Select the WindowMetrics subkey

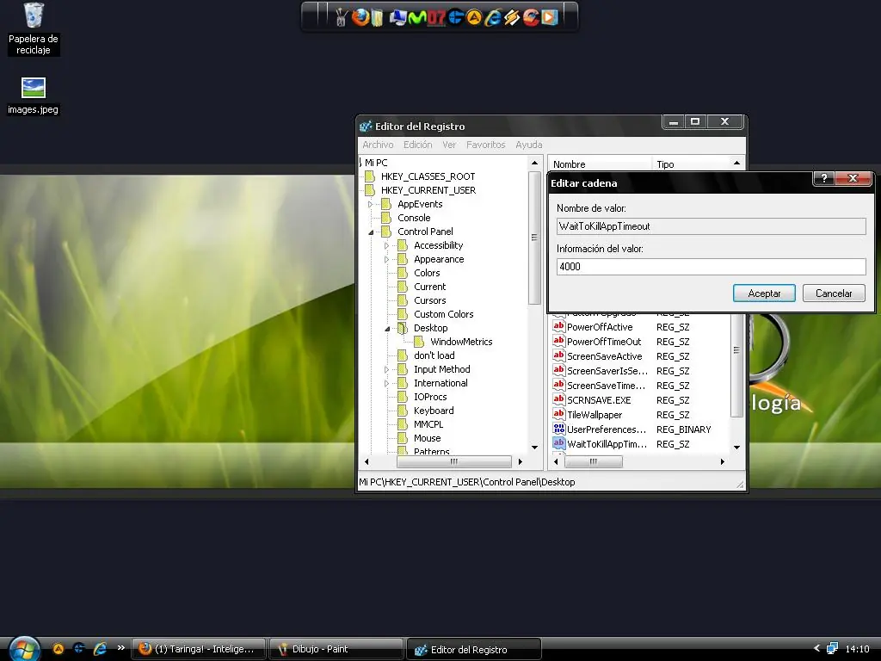point(461,342)
